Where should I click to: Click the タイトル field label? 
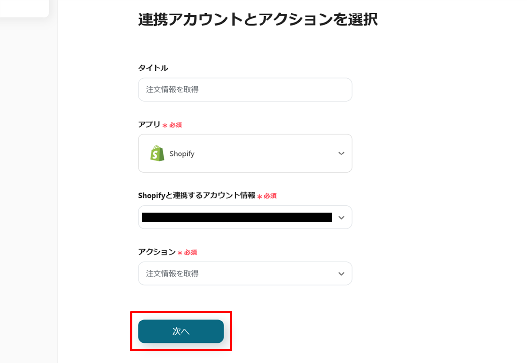[153, 68]
